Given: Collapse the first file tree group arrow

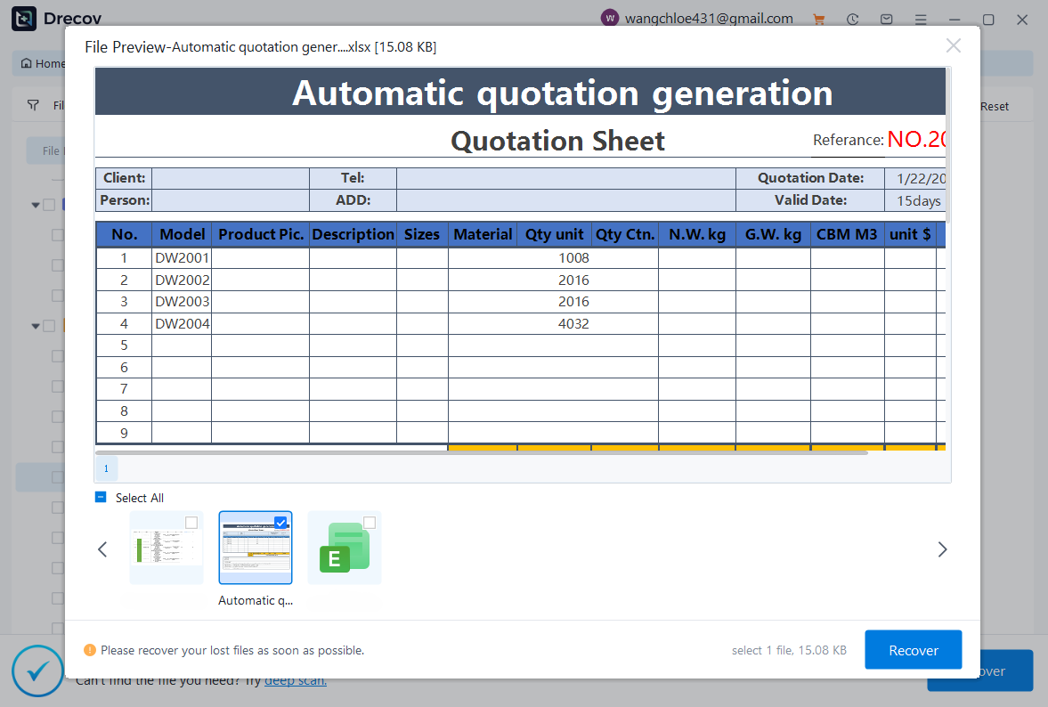Looking at the screenshot, I should coord(36,205).
